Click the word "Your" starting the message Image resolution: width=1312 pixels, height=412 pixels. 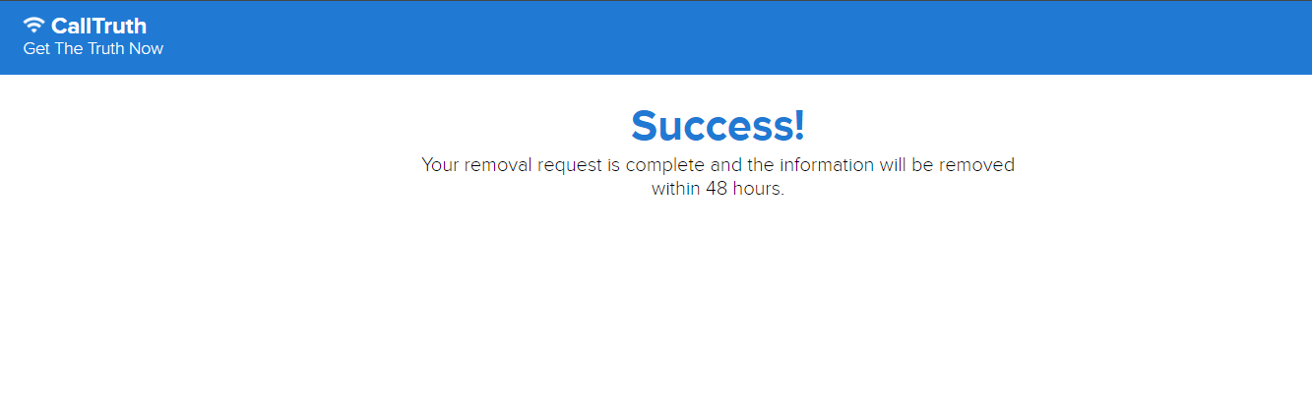440,164
